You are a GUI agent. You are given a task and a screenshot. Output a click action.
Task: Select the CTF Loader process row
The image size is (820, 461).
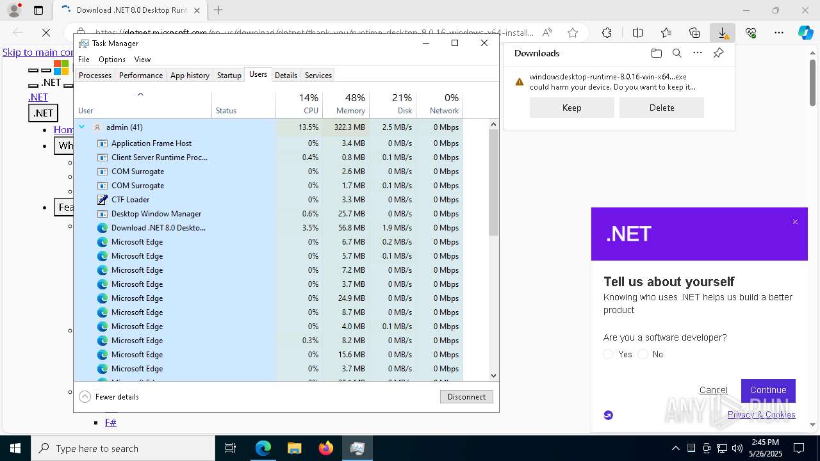(x=268, y=199)
